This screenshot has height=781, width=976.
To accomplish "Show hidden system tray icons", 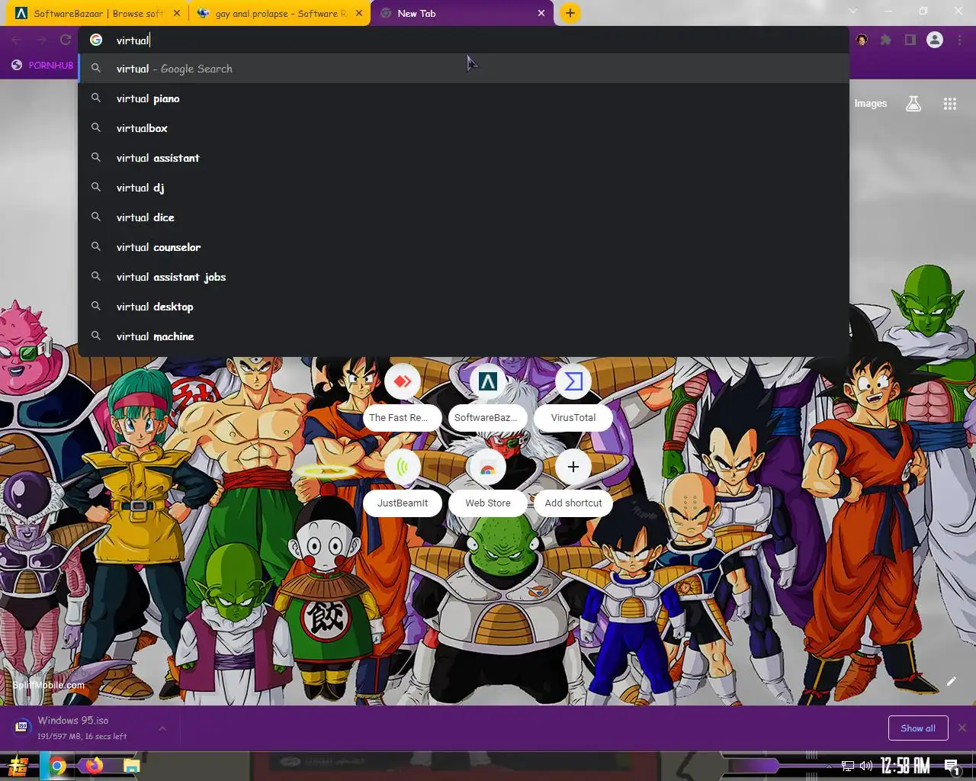I will 830,766.
